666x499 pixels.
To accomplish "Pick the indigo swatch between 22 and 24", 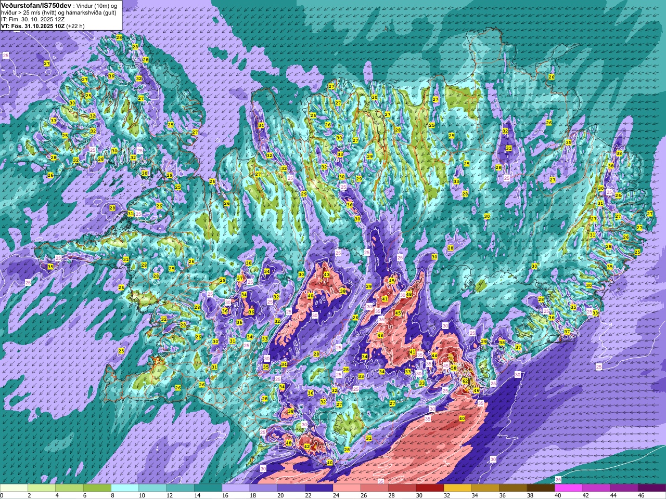I will [319, 488].
